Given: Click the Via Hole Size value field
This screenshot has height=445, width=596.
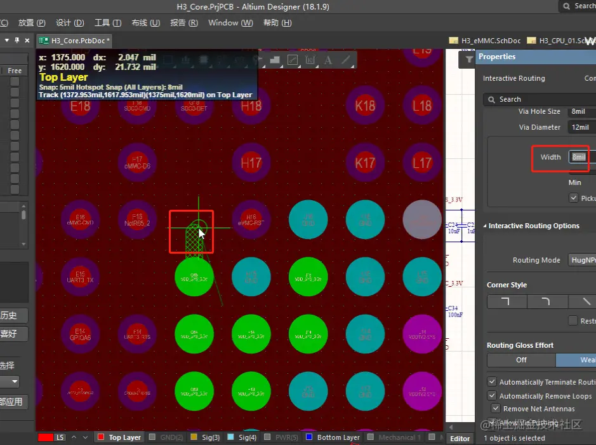Looking at the screenshot, I should (x=582, y=111).
